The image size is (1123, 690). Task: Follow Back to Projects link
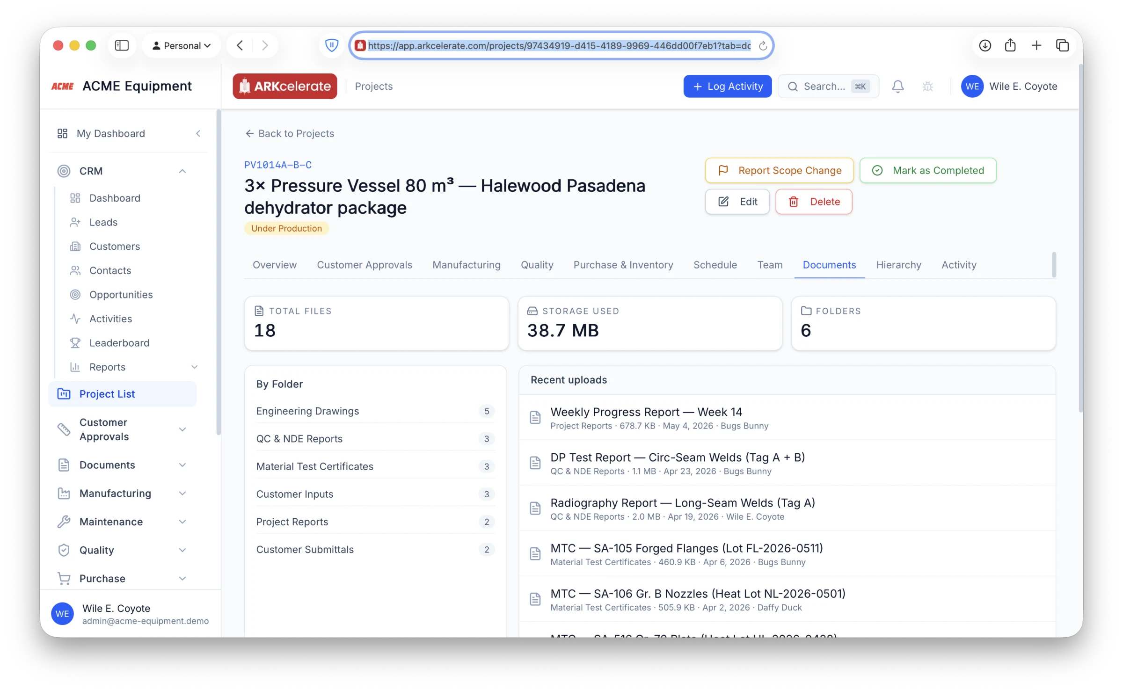pyautogui.click(x=290, y=134)
